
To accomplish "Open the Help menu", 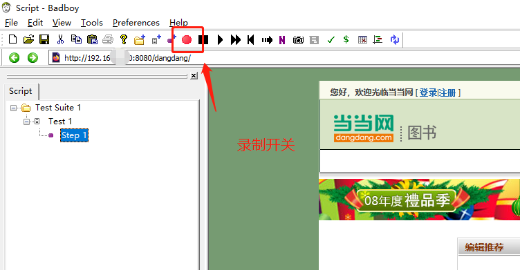I will [x=178, y=23].
